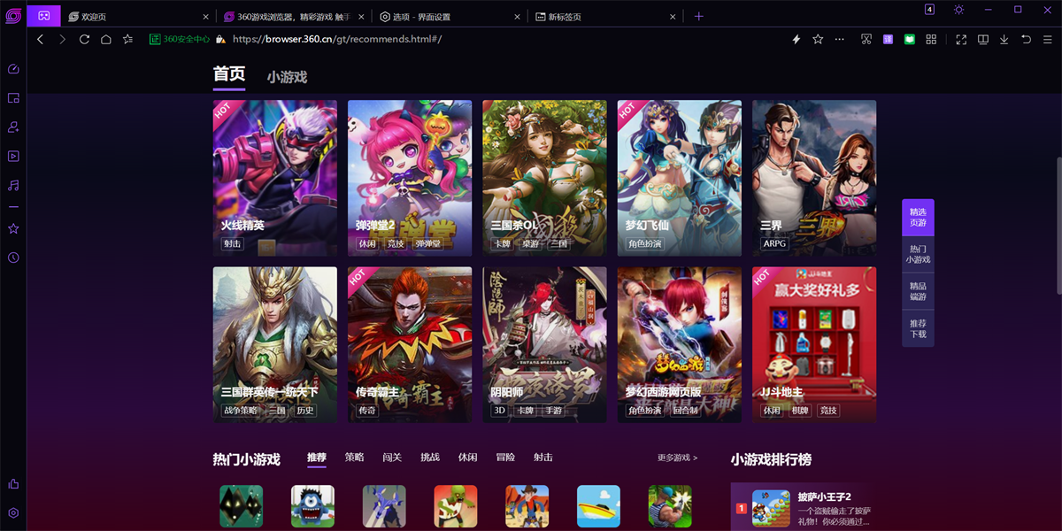The width and height of the screenshot is (1062, 531).
Task: Jump to 精品端游 in side navigation
Action: pos(918,291)
